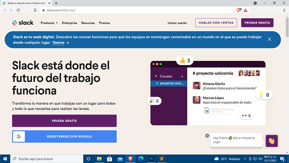Viewport: 289px width, 163px height.
Task: Open the Precios page
Action: (104, 23)
